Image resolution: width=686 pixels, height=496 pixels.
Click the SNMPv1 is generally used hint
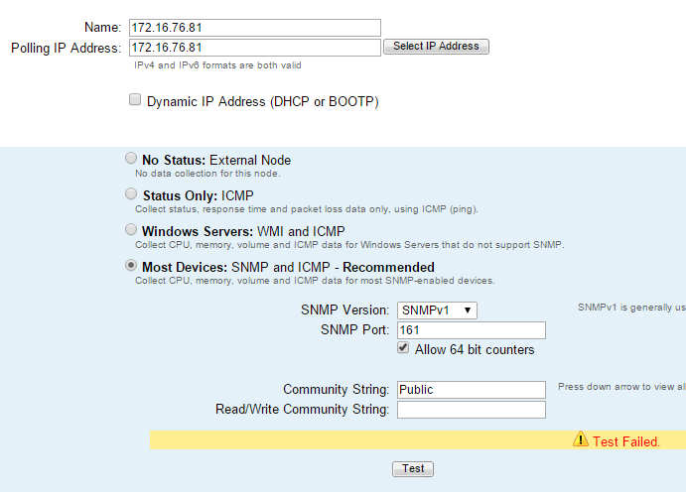631,308
